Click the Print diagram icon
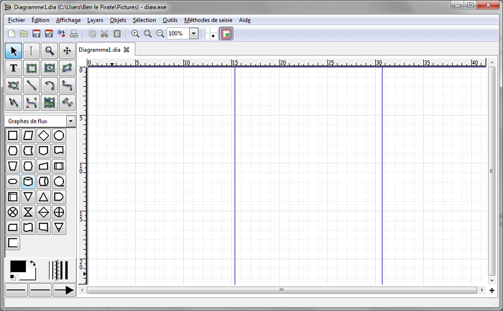503x311 pixels. click(74, 34)
